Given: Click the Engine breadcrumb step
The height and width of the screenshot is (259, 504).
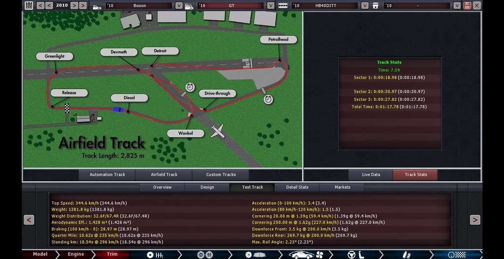Looking at the screenshot, I should [76, 255].
